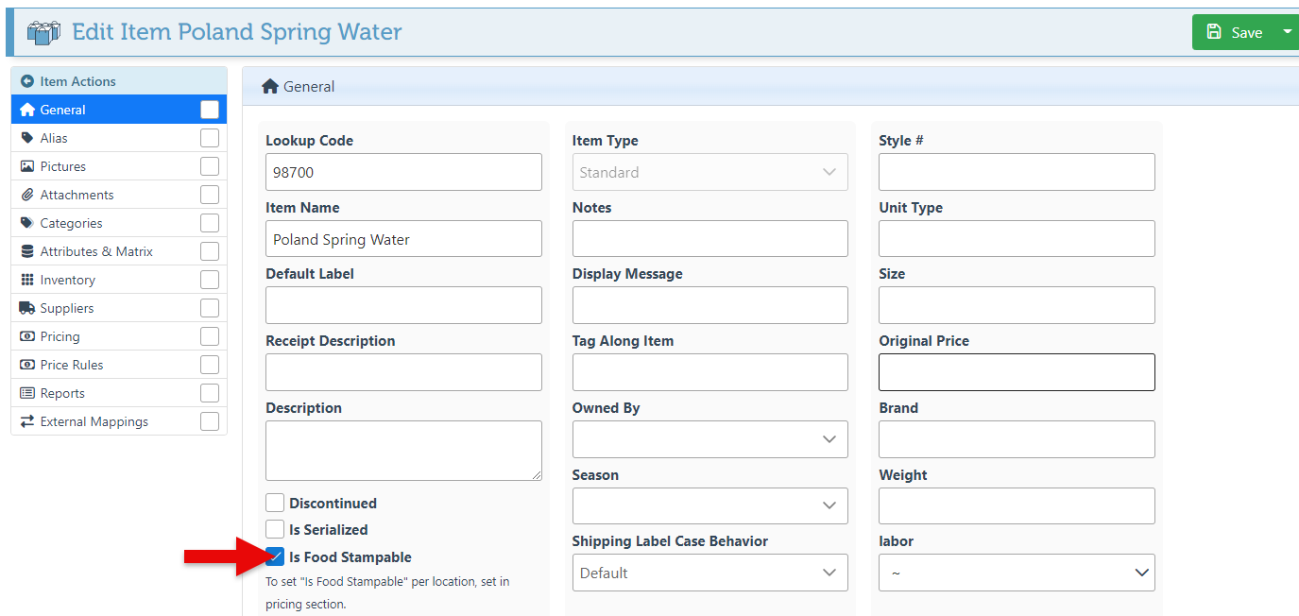Open the Owned By dropdown
Screen dimensions: 1299x616
709,439
